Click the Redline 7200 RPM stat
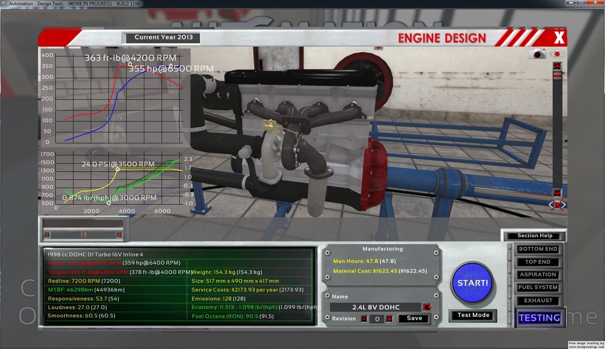 (84, 281)
